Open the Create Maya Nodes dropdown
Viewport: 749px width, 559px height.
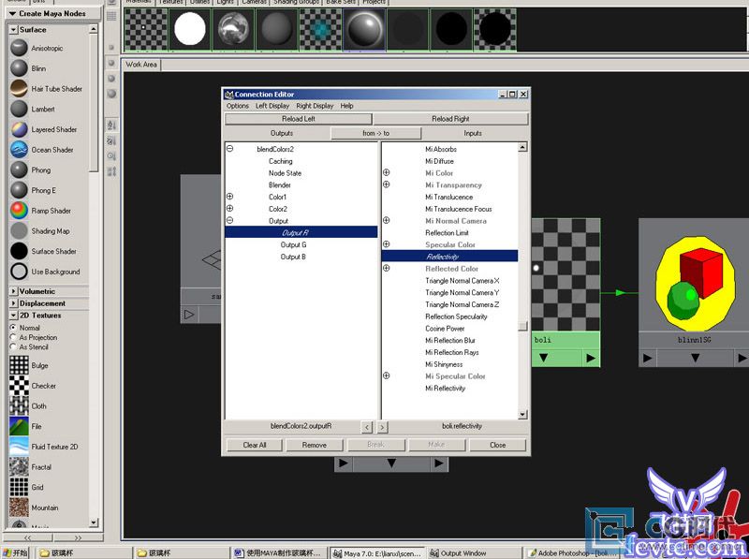click(x=52, y=13)
